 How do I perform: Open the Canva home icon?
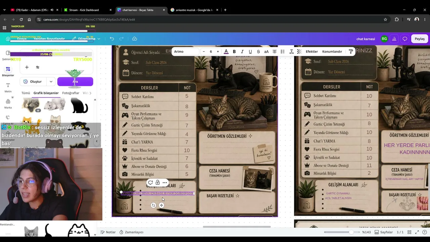click(x=8, y=39)
